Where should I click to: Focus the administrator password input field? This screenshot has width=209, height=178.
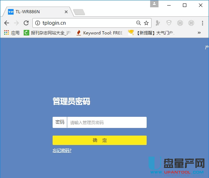106,122
